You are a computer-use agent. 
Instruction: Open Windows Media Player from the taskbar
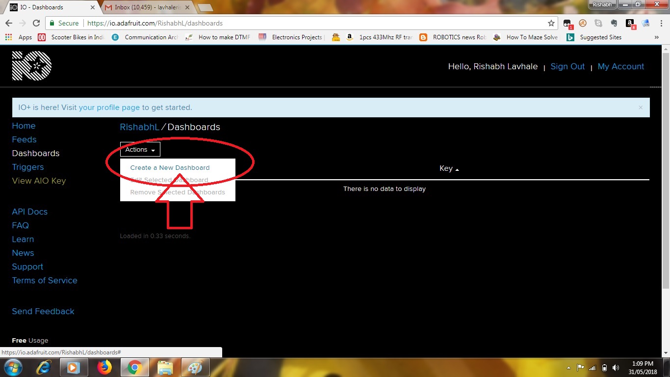coord(74,367)
